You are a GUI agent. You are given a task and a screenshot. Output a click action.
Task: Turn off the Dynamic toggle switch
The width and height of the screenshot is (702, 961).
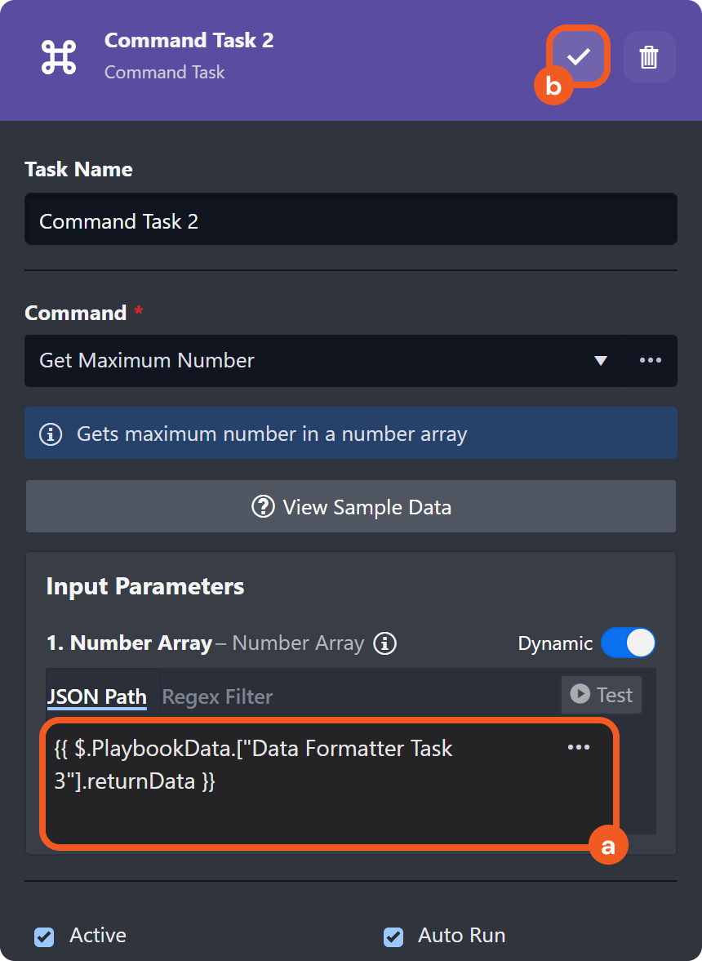click(628, 643)
